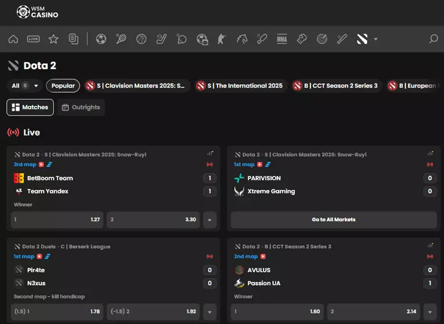Open the Home icon in the sports bar
Viewport: 444px width, 324px height.
pos(13,39)
